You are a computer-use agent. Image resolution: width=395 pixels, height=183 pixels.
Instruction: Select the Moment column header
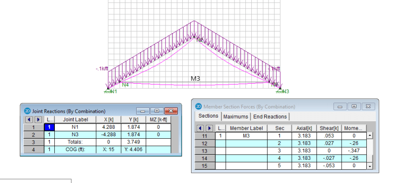tap(354, 128)
